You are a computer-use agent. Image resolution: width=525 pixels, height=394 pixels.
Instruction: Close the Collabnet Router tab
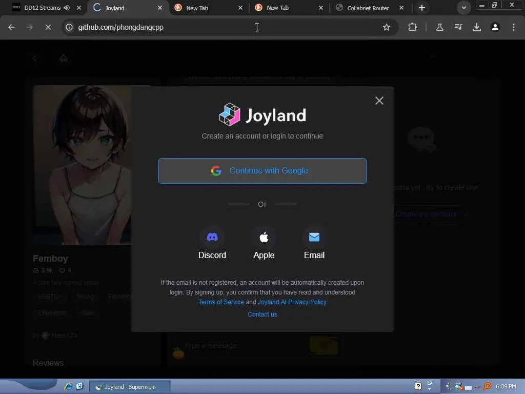401,8
